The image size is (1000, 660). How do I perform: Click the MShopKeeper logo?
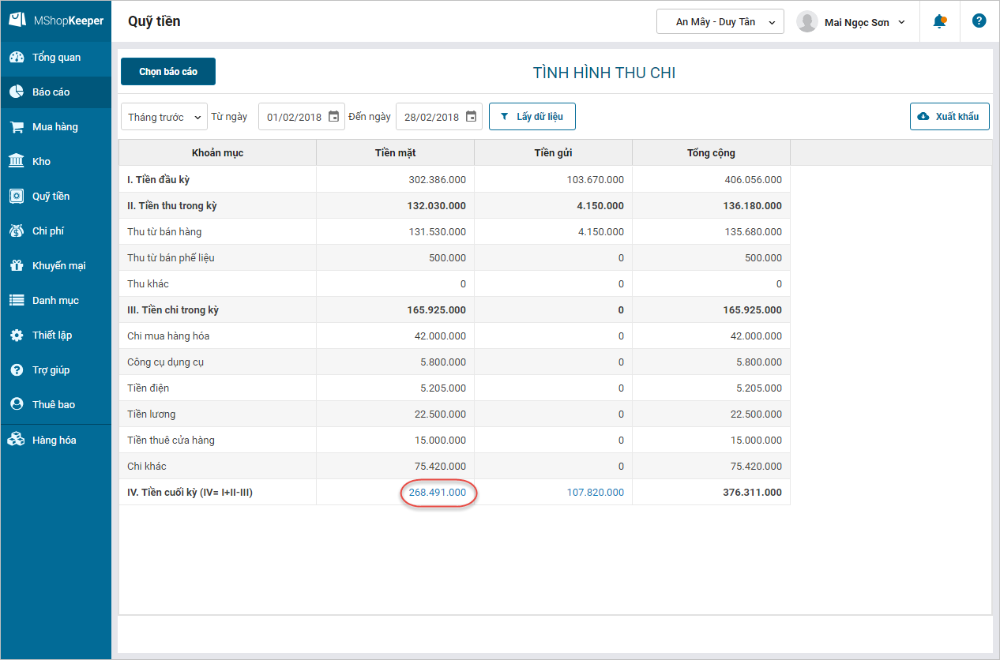tap(55, 21)
